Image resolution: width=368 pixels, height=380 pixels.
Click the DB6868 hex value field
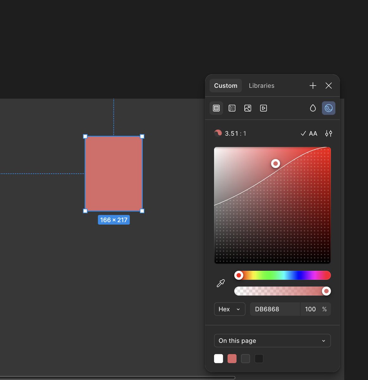[x=275, y=309]
